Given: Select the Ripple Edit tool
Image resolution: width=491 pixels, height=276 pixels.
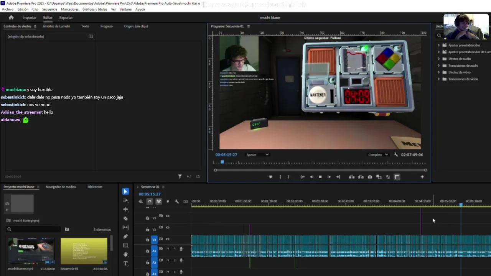Looking at the screenshot, I should (x=125, y=209).
